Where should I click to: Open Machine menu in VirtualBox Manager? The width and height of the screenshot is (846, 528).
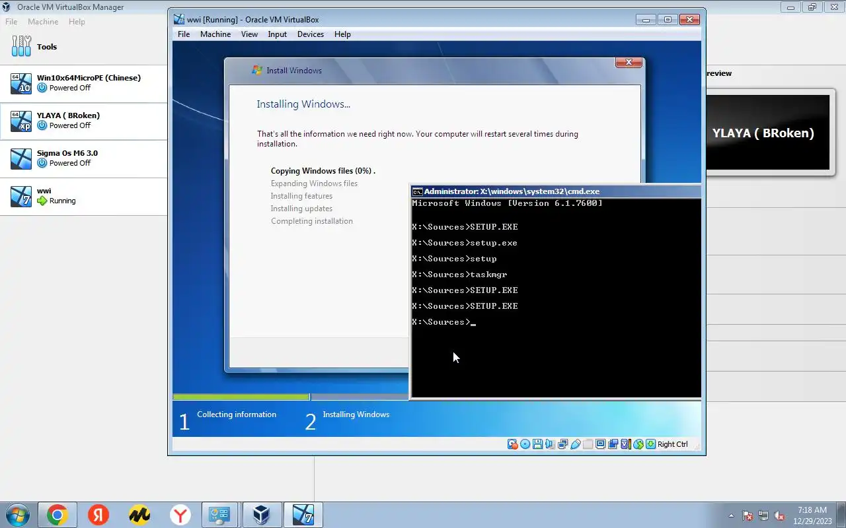point(43,22)
